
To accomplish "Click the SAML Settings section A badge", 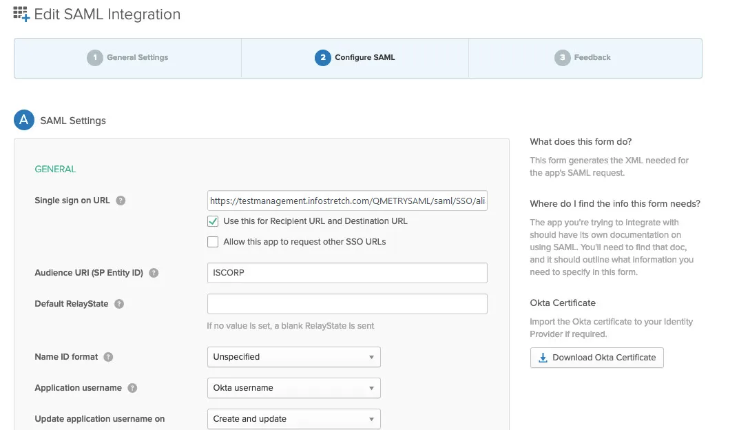I will 24,120.
